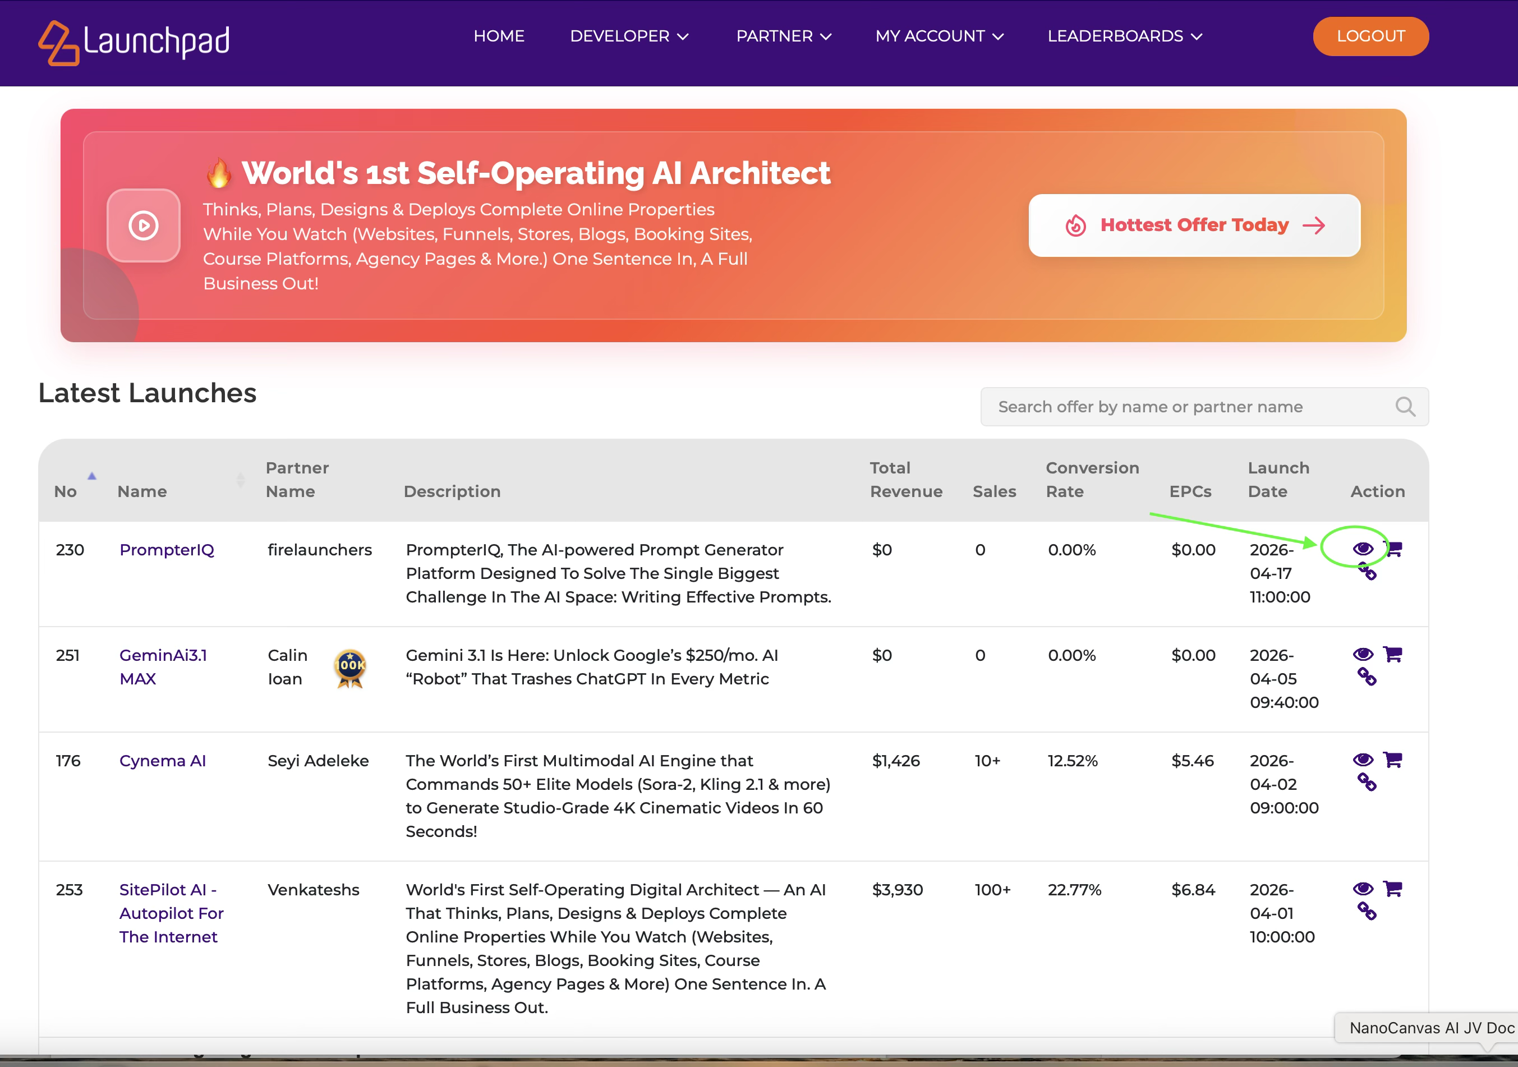Open the Hottest Offer Today button

[1194, 226]
